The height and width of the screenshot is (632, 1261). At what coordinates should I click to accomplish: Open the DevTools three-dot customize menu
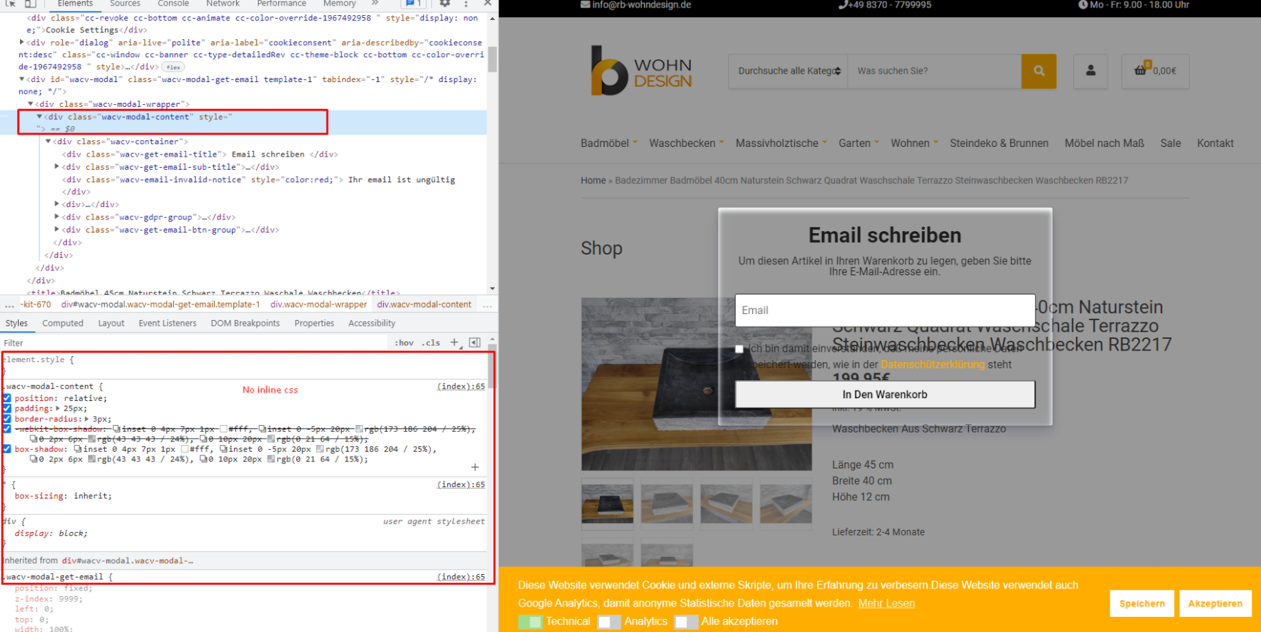466,3
